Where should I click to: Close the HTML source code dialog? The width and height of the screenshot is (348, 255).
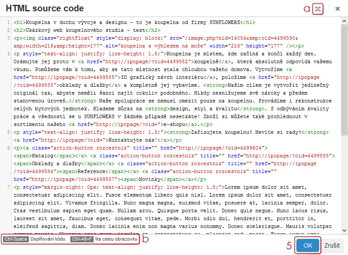338,9
